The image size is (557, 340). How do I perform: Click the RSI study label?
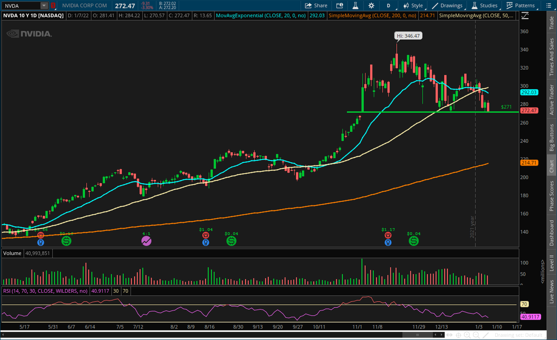[x=45, y=291]
